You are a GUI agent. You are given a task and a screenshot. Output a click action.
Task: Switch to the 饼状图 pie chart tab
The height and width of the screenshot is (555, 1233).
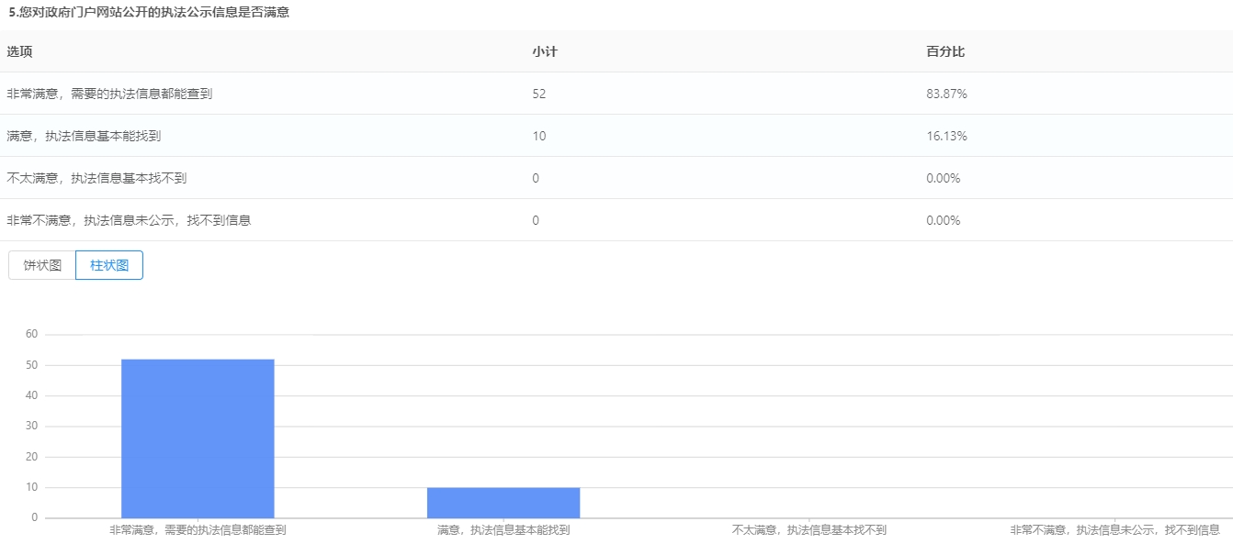(x=42, y=265)
